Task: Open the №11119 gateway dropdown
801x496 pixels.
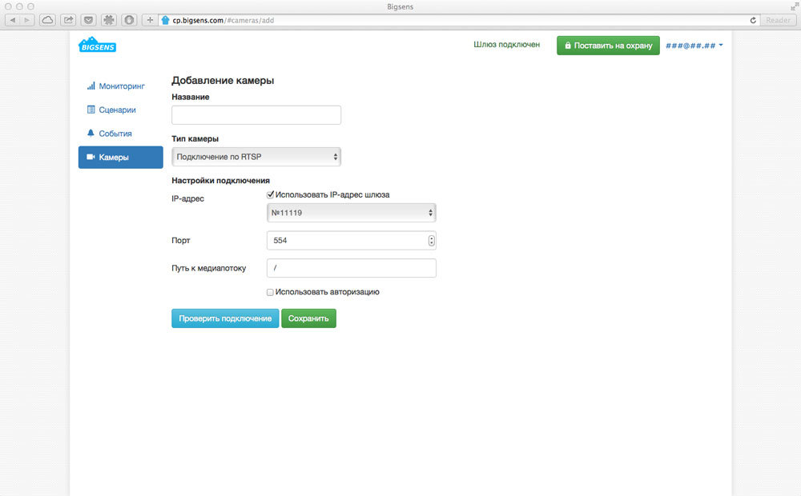Action: [x=352, y=213]
